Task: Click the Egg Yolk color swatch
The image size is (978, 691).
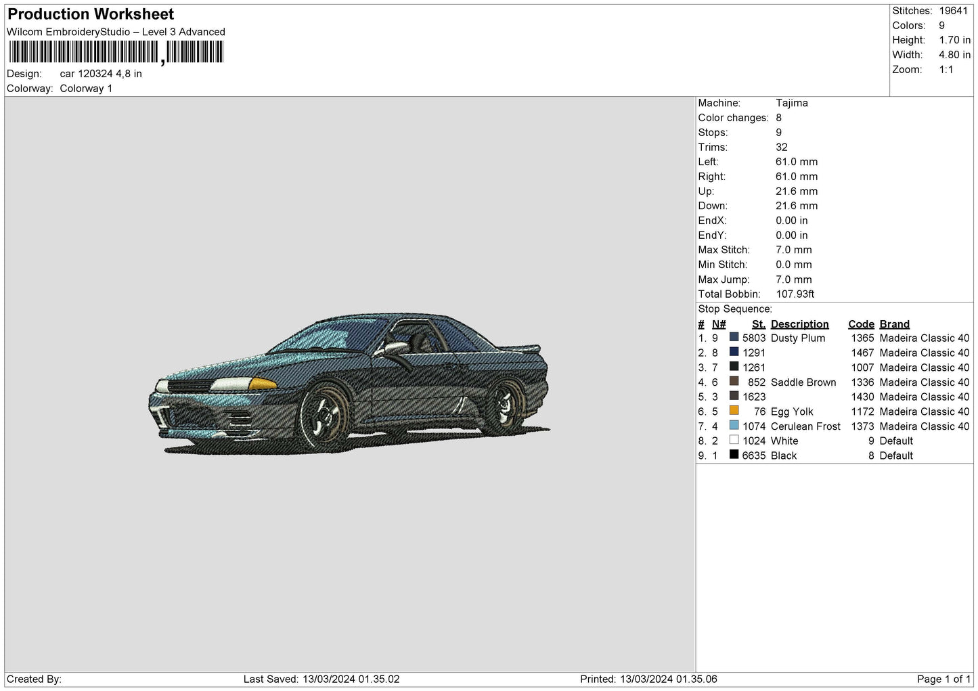Action: click(734, 411)
